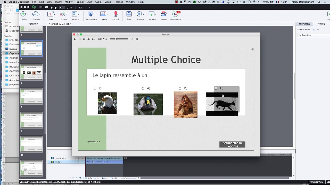Open the Interactions dropdown arrow
This screenshot has height=185, width=330.
click(95, 14)
